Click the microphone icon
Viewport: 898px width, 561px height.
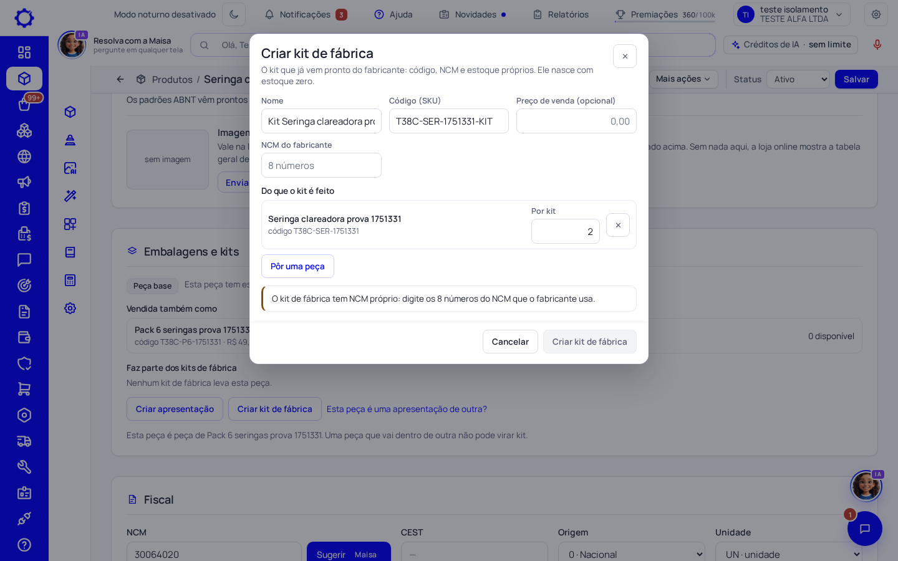point(877,45)
